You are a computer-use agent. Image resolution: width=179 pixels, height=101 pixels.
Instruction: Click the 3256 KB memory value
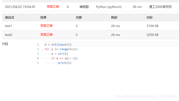(x=153, y=35)
